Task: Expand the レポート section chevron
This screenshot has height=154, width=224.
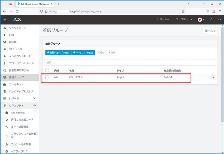Action: (x=34, y=98)
